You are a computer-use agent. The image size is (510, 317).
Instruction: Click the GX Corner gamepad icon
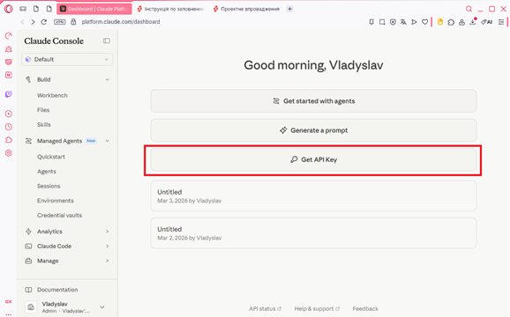(x=23, y=9)
